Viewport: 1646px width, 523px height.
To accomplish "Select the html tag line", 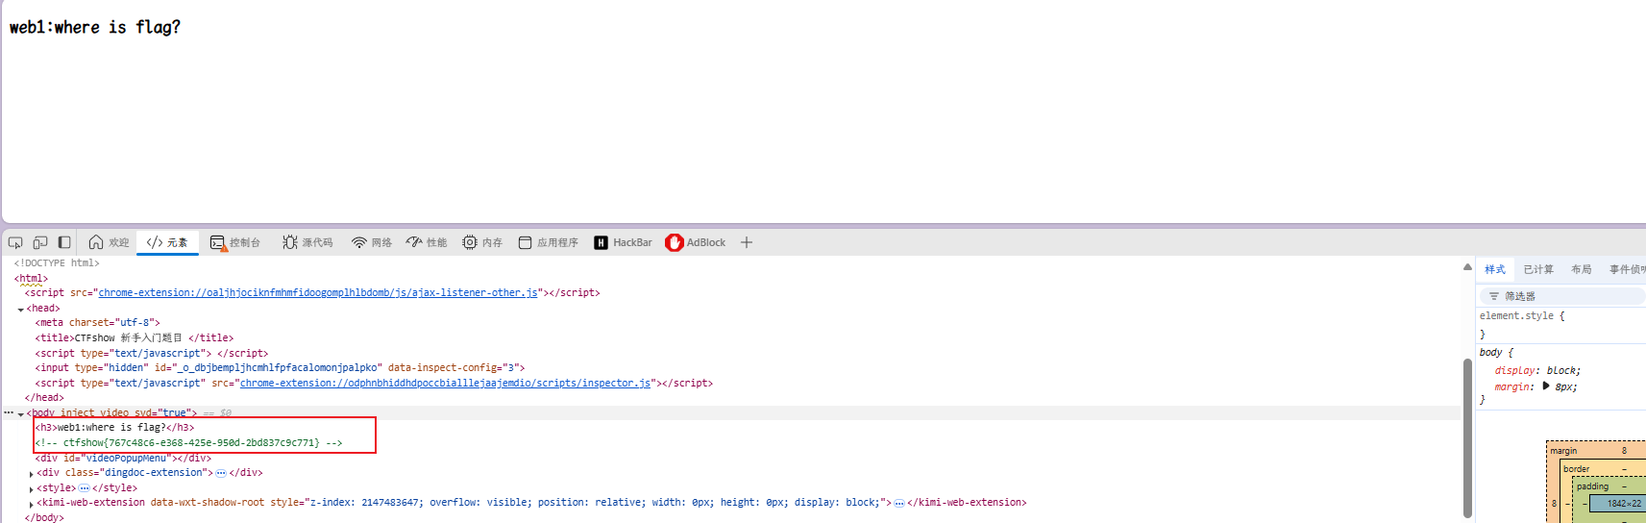I will 31,279.
